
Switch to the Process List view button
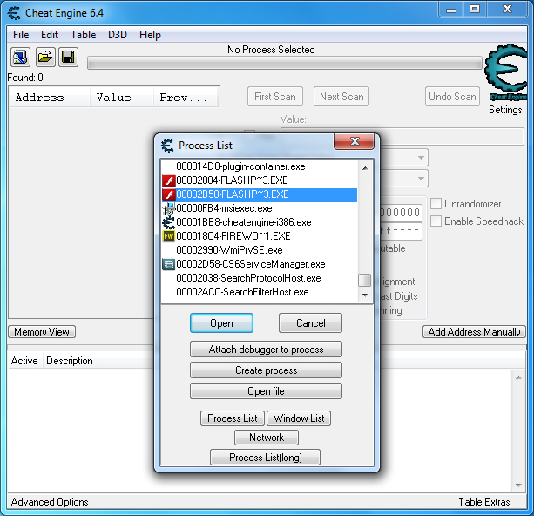click(233, 418)
